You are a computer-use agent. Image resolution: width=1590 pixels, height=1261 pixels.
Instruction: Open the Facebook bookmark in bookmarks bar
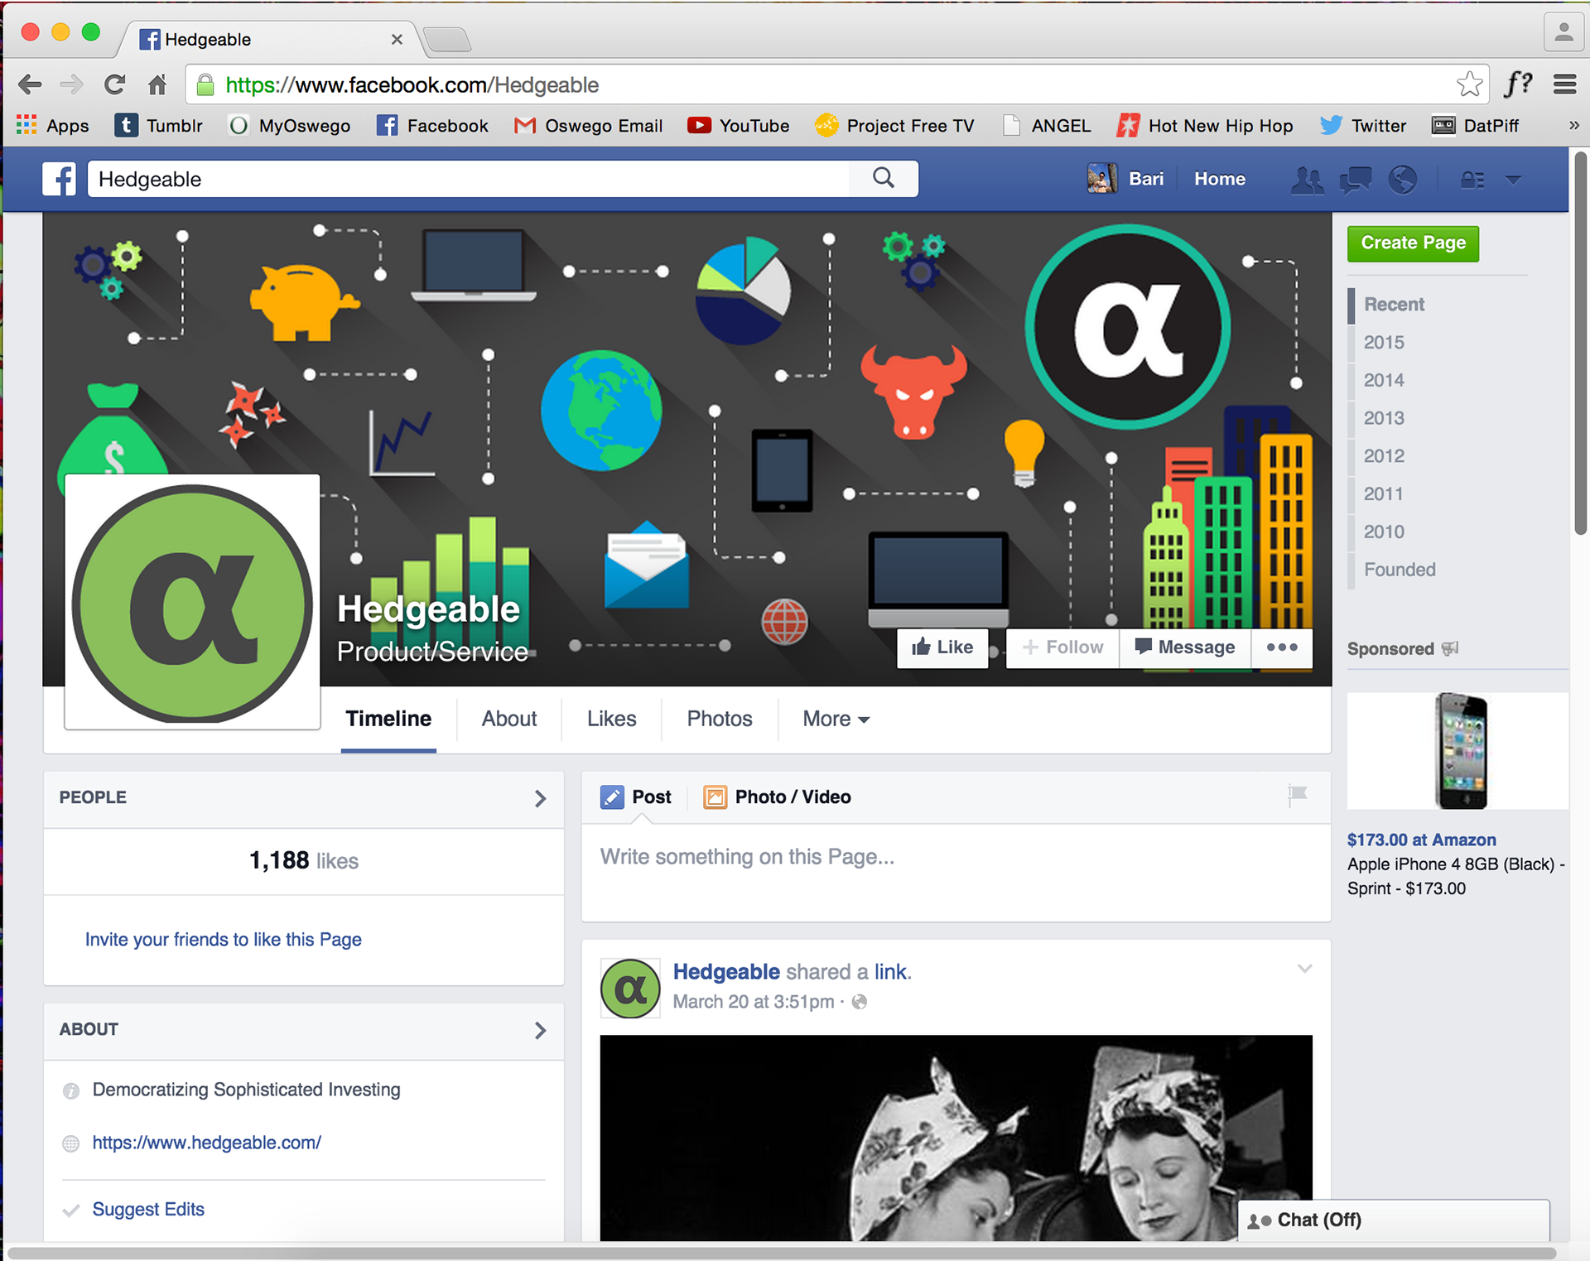tap(432, 126)
